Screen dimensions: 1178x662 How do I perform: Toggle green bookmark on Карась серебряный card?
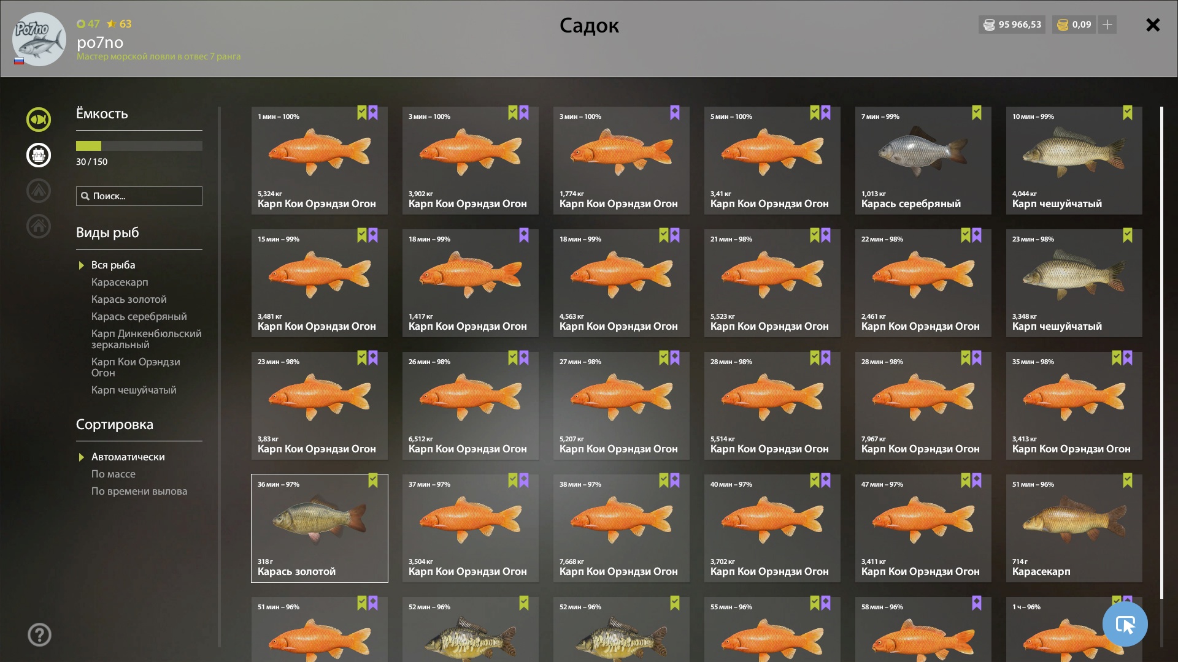977,113
